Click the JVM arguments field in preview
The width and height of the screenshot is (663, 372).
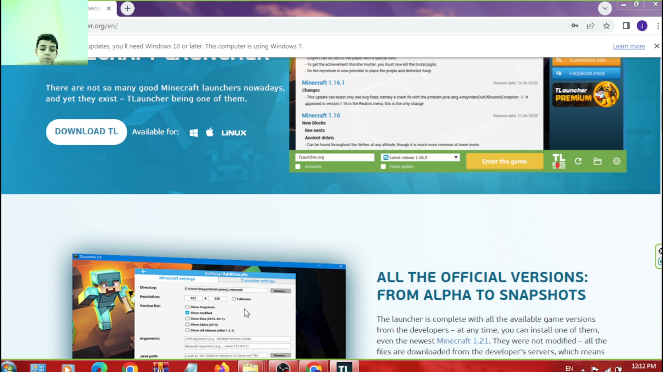click(238, 339)
